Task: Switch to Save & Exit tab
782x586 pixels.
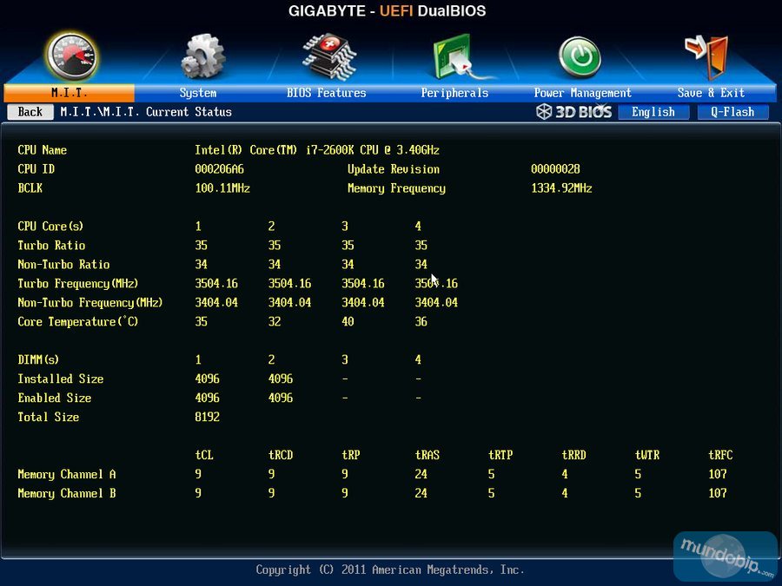Action: 711,93
